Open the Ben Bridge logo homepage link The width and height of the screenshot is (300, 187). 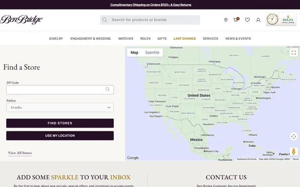point(21,20)
